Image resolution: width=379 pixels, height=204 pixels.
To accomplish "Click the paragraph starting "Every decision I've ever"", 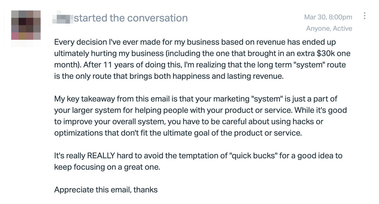I will (x=202, y=59).
